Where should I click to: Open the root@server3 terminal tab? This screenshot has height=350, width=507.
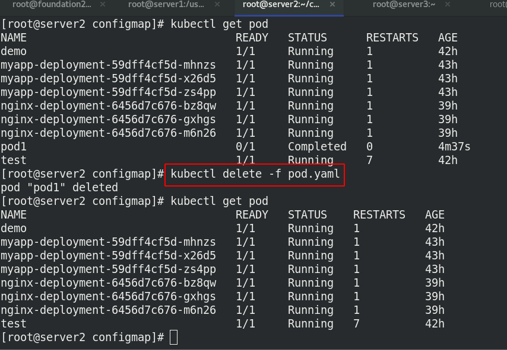tap(404, 5)
